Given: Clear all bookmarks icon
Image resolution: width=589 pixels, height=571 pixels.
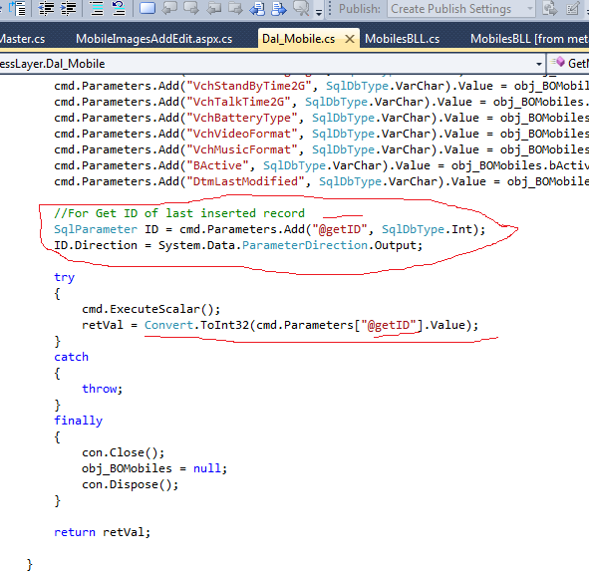Looking at the screenshot, I should (301, 8).
